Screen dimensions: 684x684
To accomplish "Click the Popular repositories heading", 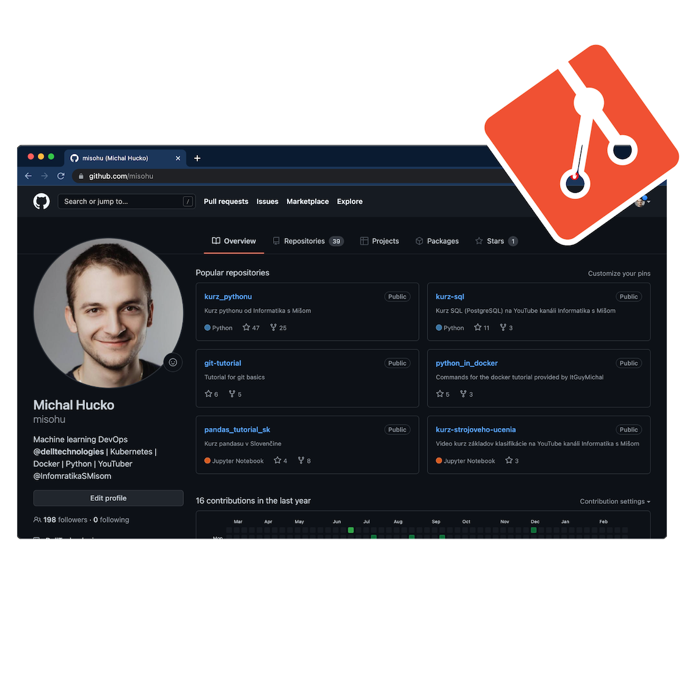I will point(233,272).
